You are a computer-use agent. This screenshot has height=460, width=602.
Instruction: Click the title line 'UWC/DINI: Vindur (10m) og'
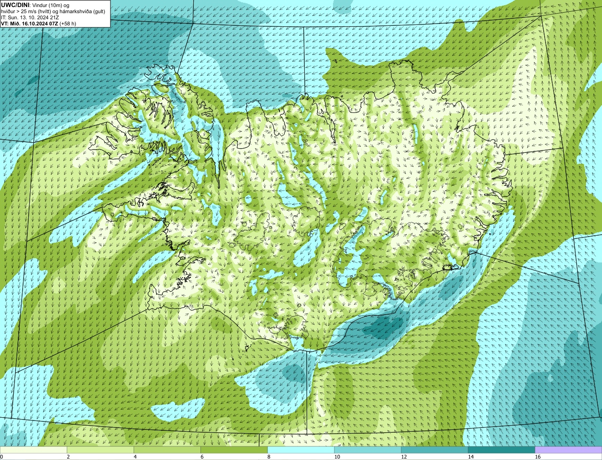pyautogui.click(x=35, y=5)
